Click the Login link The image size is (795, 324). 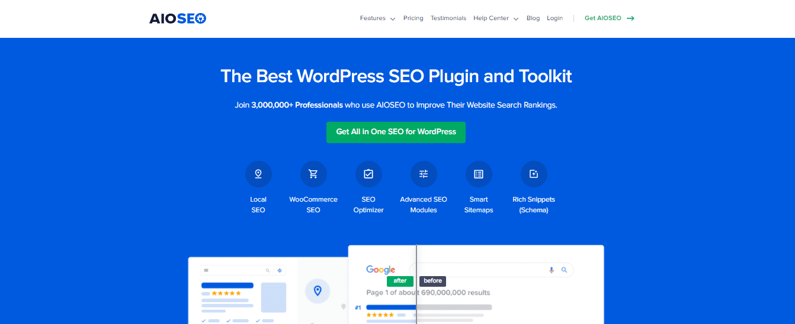click(x=555, y=18)
